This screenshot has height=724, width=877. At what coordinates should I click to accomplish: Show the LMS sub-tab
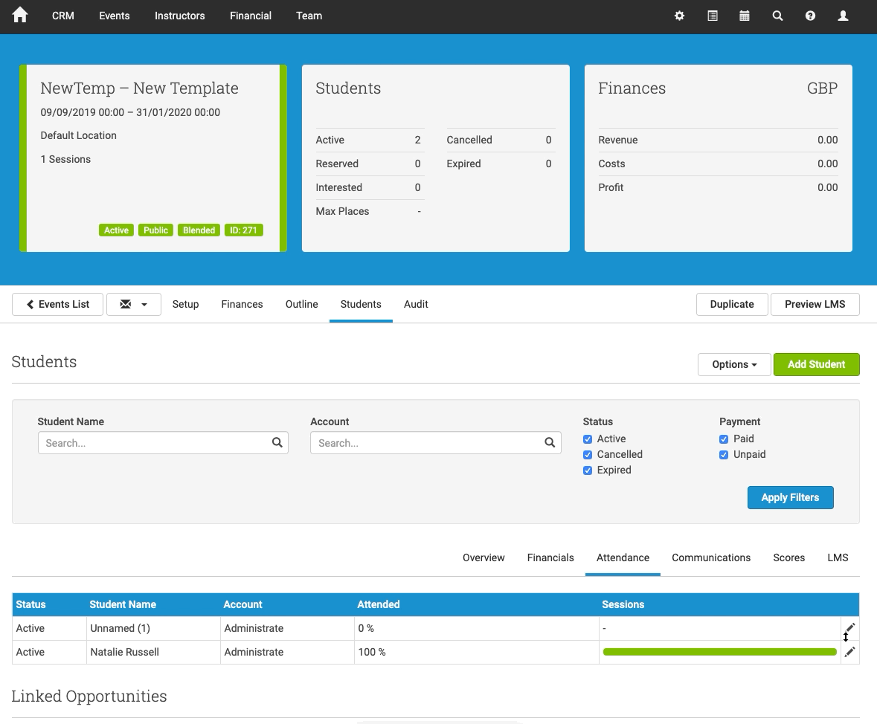click(x=838, y=558)
